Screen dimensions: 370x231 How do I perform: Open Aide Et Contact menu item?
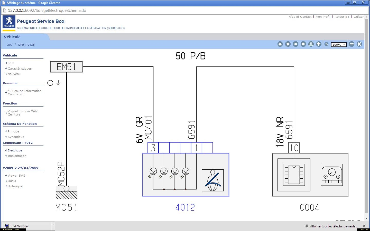click(x=300, y=17)
